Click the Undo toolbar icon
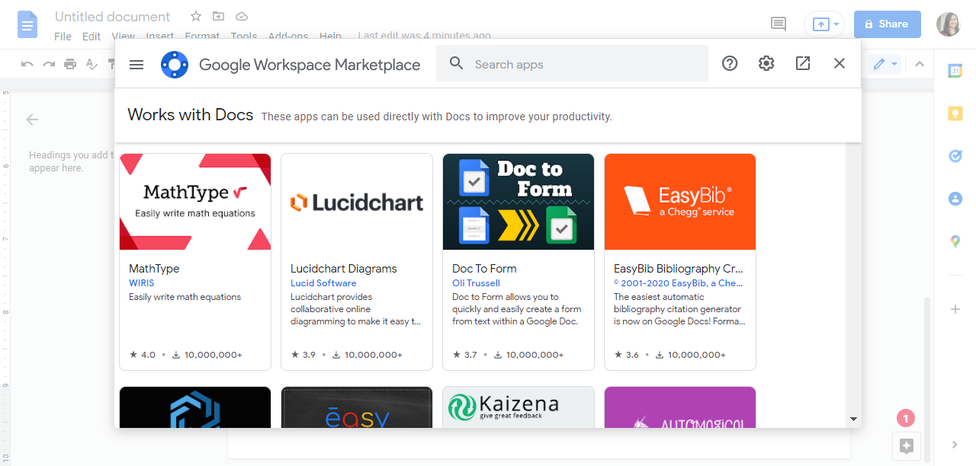The height and width of the screenshot is (466, 976). (27, 64)
